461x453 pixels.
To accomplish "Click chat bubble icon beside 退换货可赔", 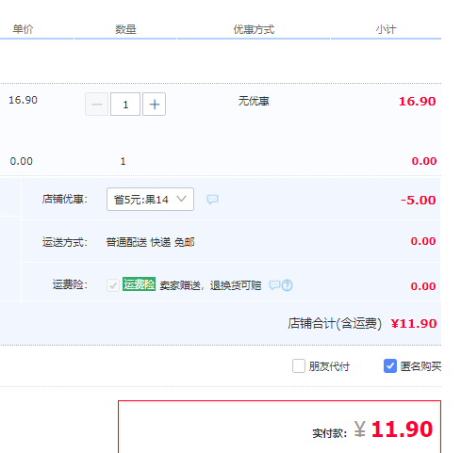I will [274, 285].
